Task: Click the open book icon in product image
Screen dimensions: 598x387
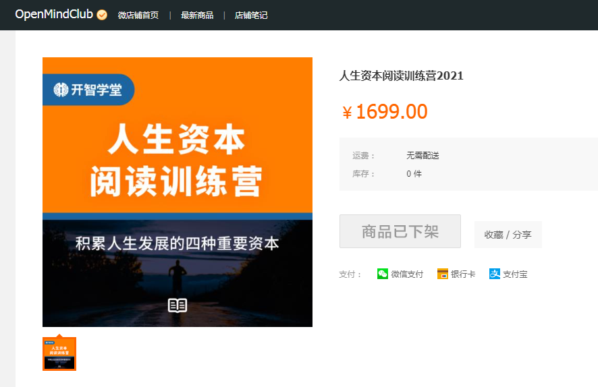Action: click(177, 305)
